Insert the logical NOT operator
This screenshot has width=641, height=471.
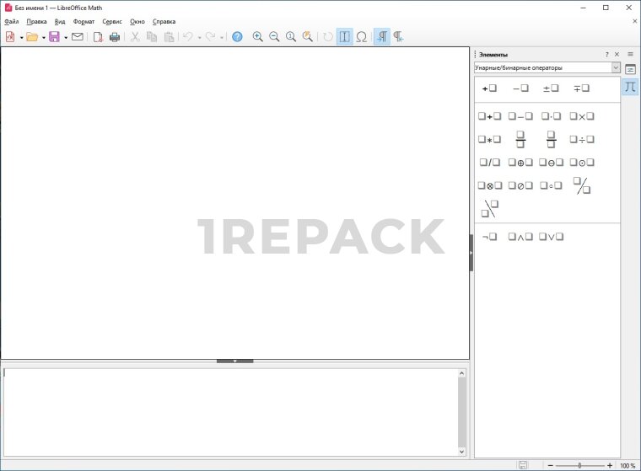489,237
